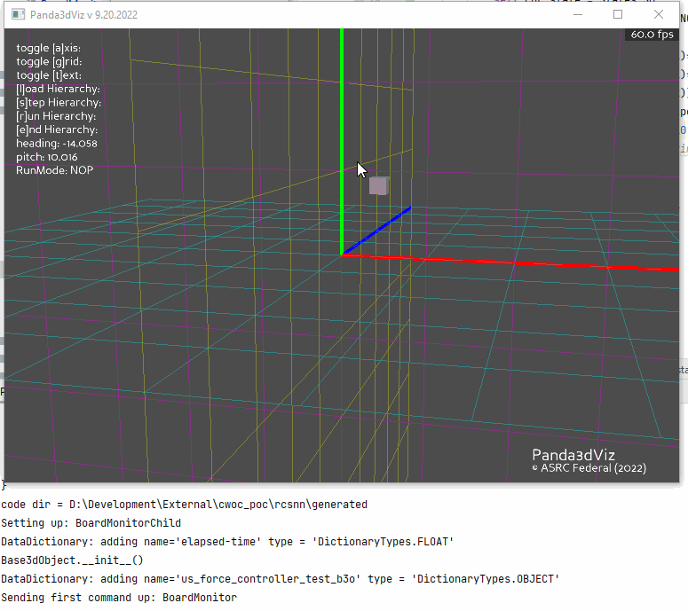
Task: Click the heading value readout
Action: pos(57,144)
